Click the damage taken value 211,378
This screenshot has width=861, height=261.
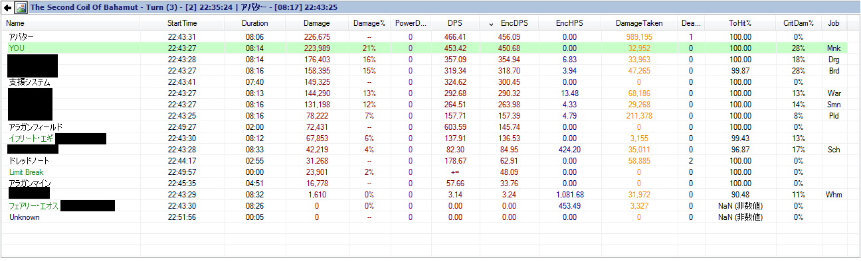point(639,116)
